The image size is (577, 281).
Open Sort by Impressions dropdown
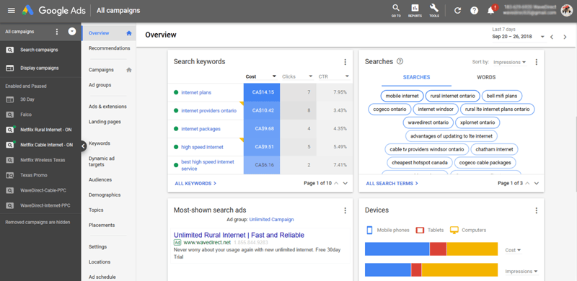(x=510, y=62)
